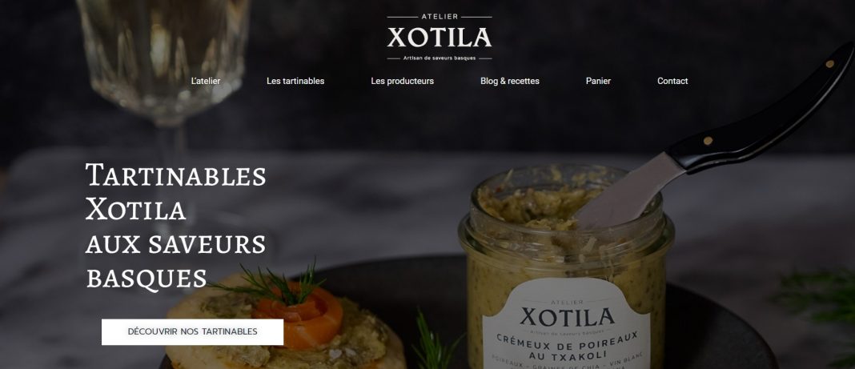Select Contact in the navigation bar
The width and height of the screenshot is (855, 369).
pyautogui.click(x=672, y=81)
